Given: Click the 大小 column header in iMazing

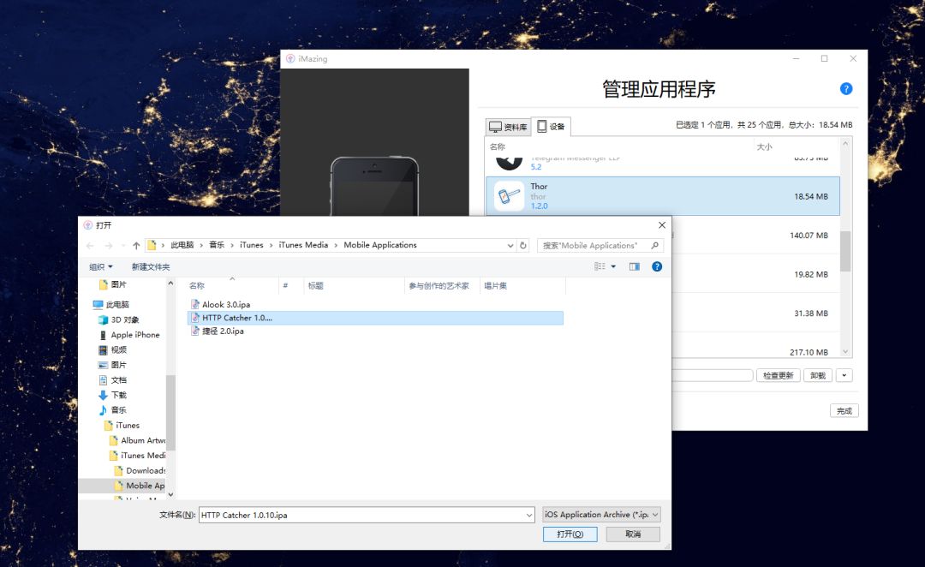Looking at the screenshot, I should (765, 147).
